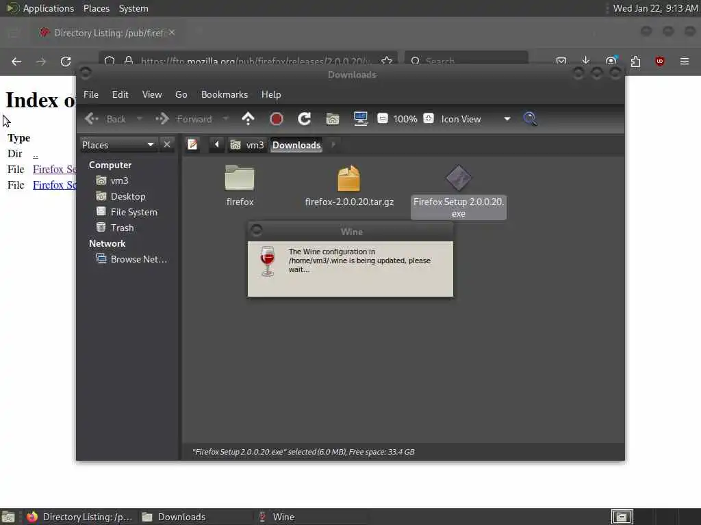Screen dimensions: 701x525
Task: Open the Home folder toolbar icon
Action: (x=333, y=119)
